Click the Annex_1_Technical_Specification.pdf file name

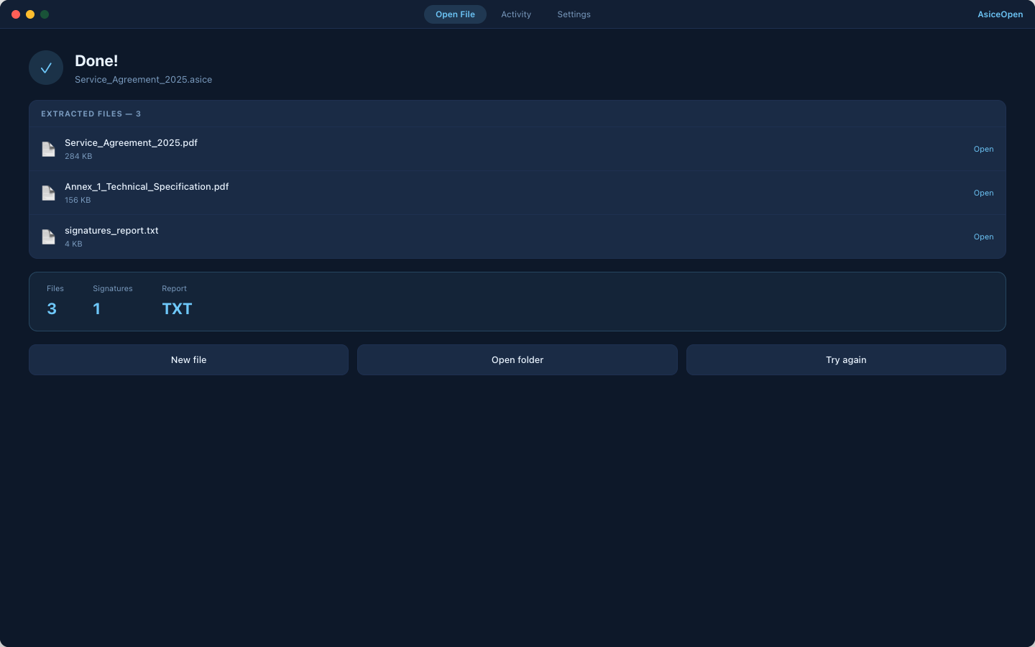pyautogui.click(x=147, y=186)
